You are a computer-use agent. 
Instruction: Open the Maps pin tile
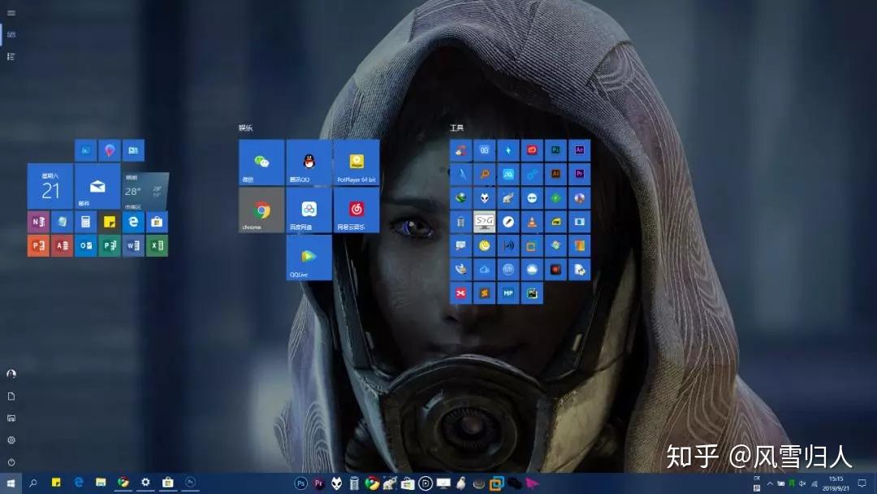tap(110, 150)
